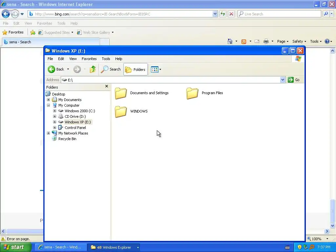Expand My Network Places node
336x252 pixels.
point(49,133)
